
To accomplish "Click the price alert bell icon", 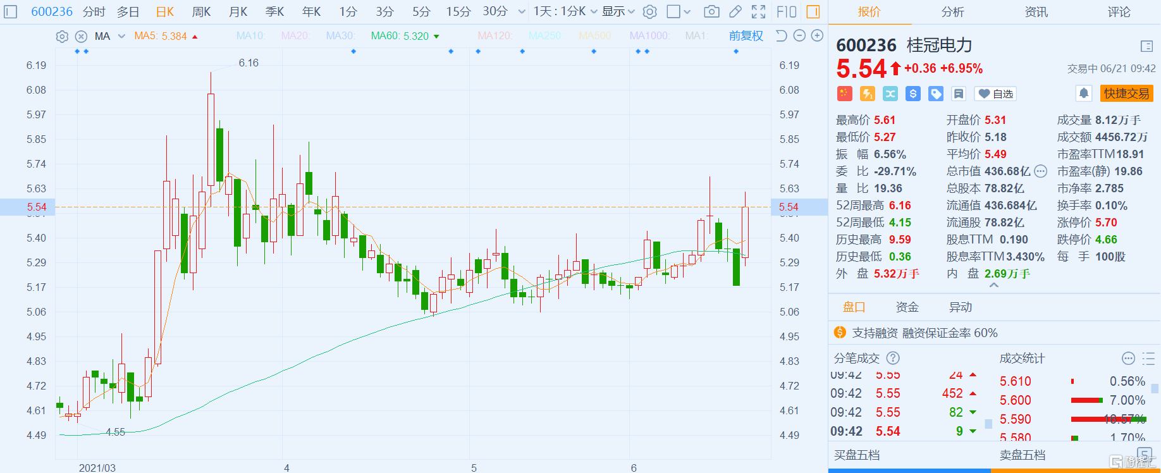I will click(1083, 94).
